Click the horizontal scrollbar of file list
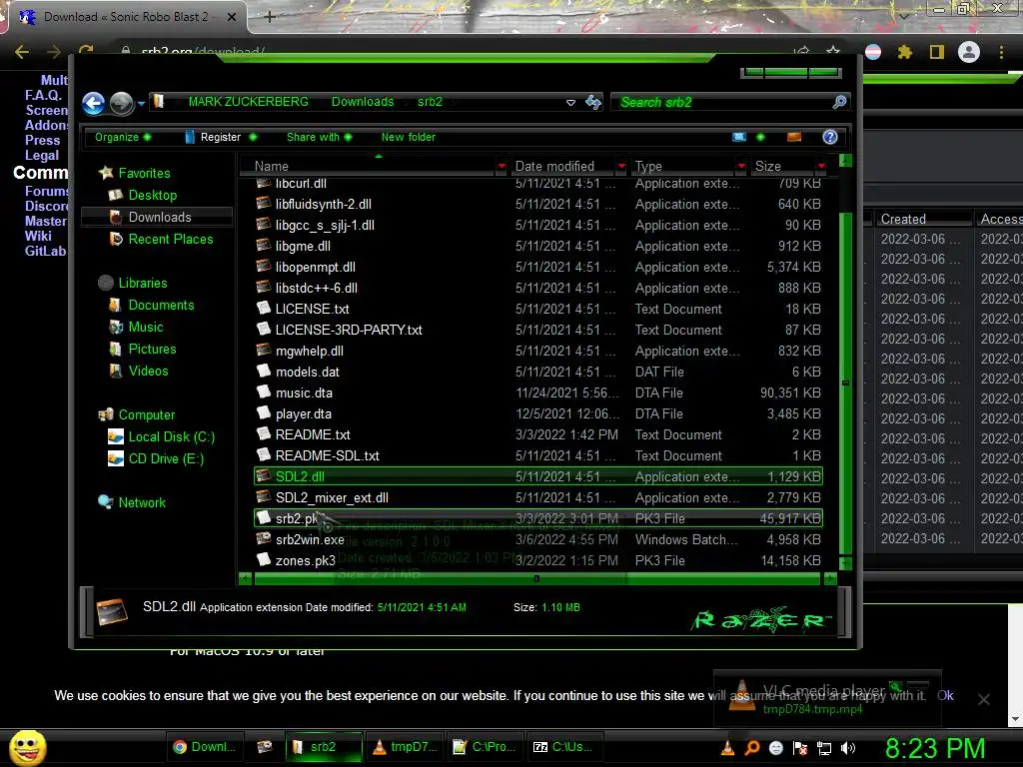This screenshot has width=1023, height=767. [536, 578]
